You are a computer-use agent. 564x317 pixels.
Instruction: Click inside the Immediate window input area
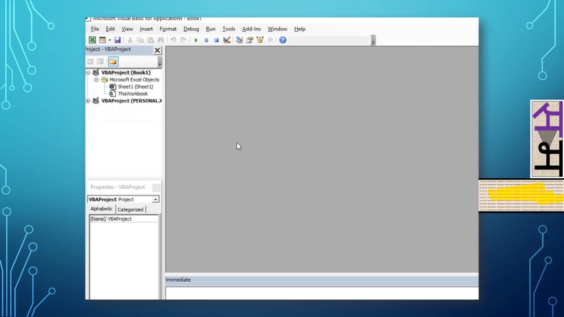[322, 293]
